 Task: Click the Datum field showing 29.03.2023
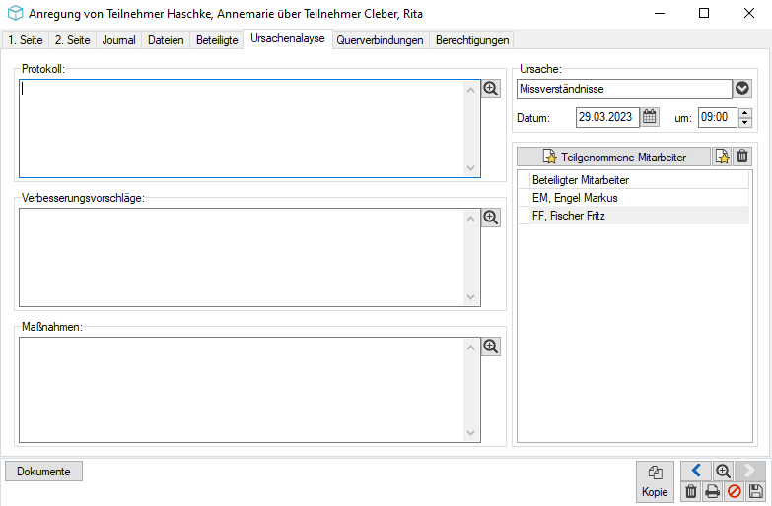point(607,117)
